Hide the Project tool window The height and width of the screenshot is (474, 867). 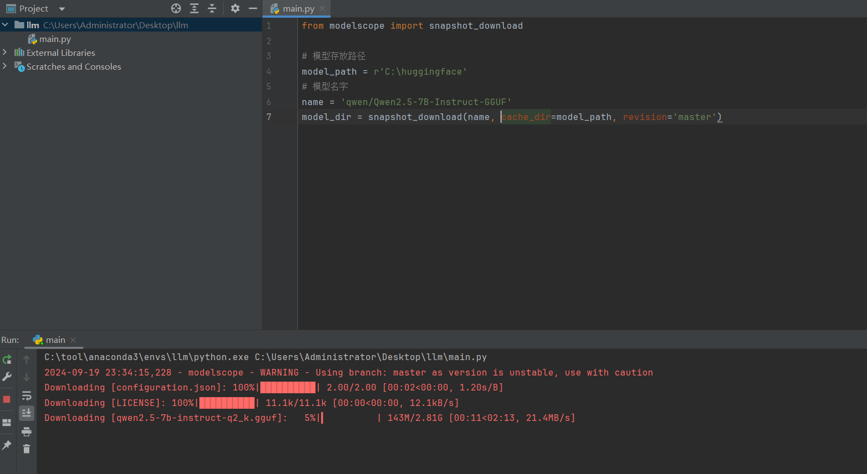tap(253, 8)
